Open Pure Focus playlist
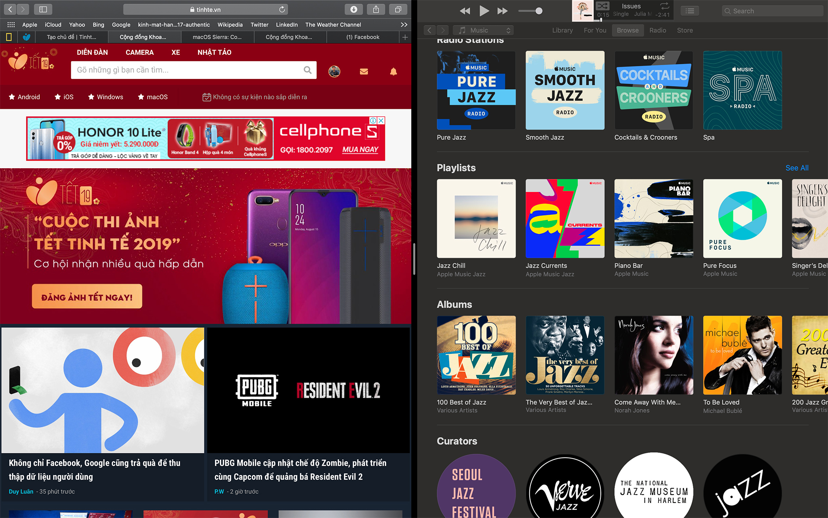The width and height of the screenshot is (828, 518). pos(743,218)
